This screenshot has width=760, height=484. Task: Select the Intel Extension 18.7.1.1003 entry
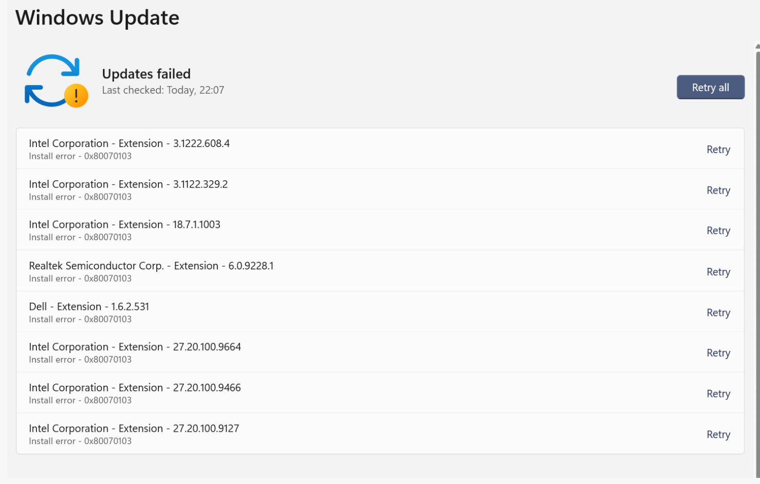tap(380, 230)
